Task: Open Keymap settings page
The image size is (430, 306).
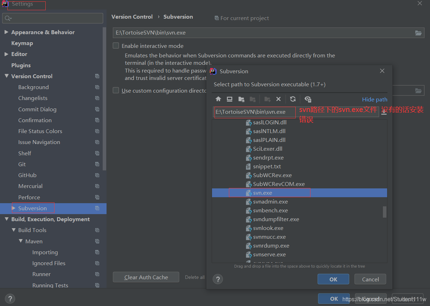Action: (x=22, y=43)
